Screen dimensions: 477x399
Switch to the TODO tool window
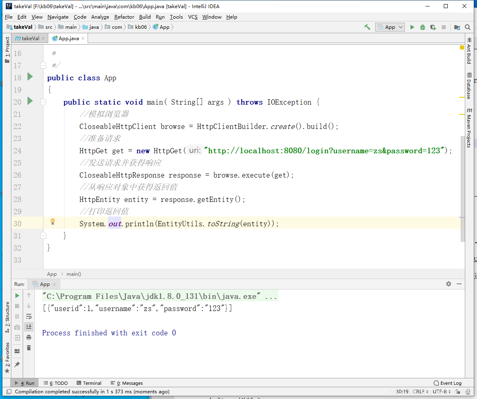[56, 383]
